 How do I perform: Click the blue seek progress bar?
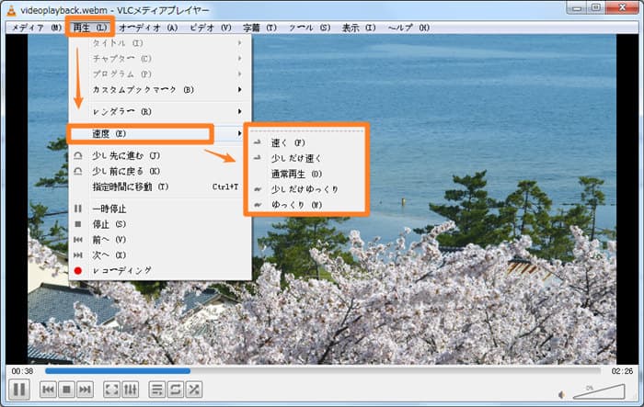(x=323, y=371)
